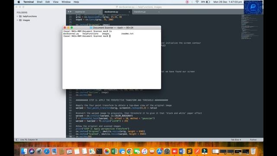Open the Trash in the dock
This screenshot has width=277, height=156.
click(253, 151)
